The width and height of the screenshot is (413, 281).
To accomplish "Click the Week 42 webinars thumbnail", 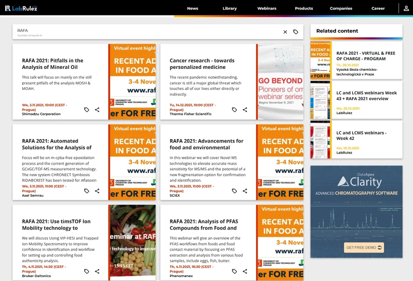I will click(x=320, y=140).
